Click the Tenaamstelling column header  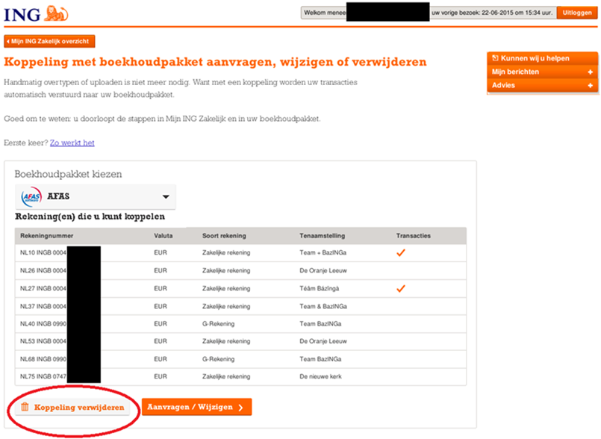(x=323, y=236)
